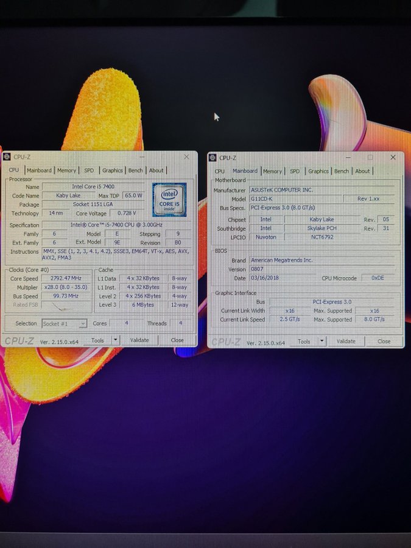
Task: Click Model value 'G11CD-K'
Action: [295, 198]
